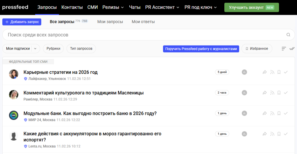Switch to Мои запросы tab
The height and width of the screenshot is (154, 297).
110,22
